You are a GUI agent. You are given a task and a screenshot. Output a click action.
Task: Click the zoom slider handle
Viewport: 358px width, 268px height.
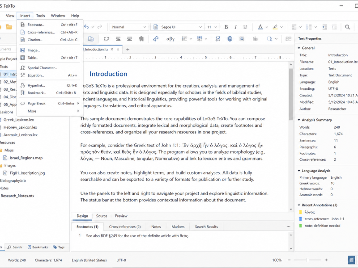[x=307, y=260]
